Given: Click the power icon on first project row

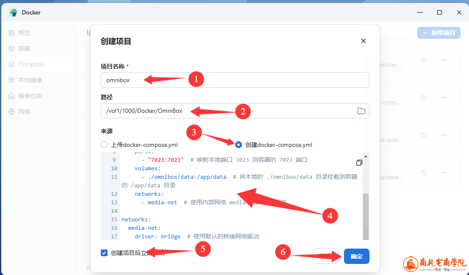Looking at the screenshot, I should [423, 60].
